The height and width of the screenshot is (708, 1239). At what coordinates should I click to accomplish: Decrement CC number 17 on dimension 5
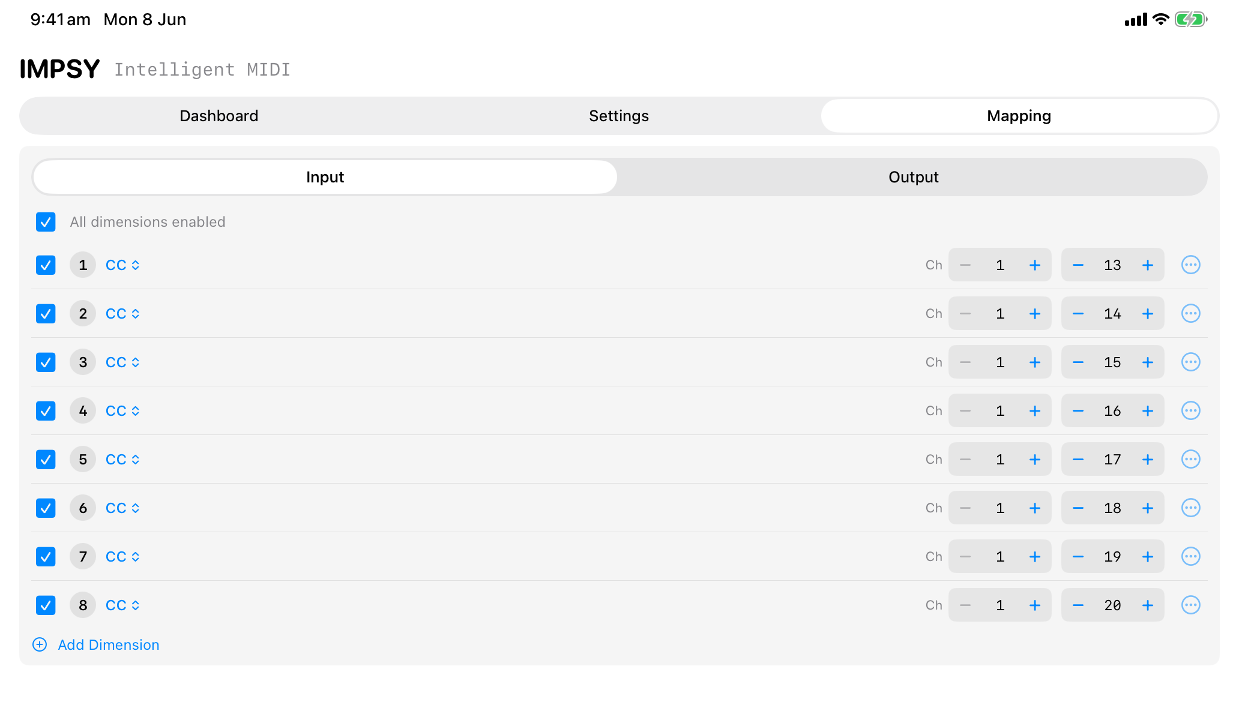[x=1078, y=459]
